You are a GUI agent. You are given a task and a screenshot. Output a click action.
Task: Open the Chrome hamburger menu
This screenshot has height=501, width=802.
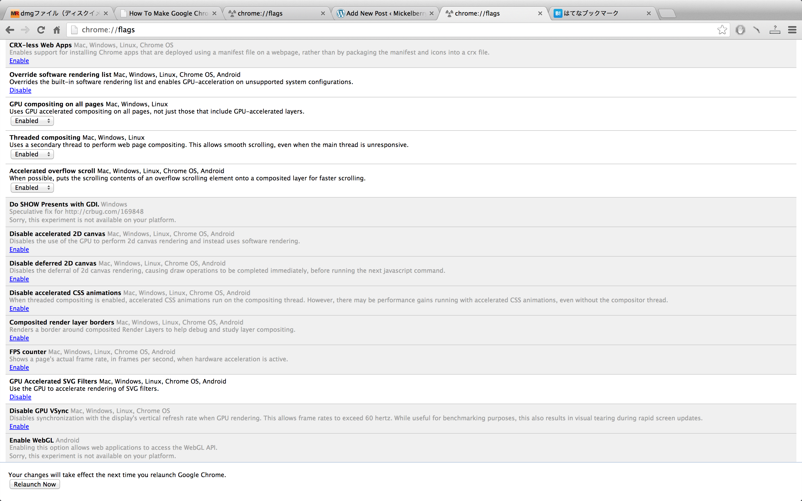pyautogui.click(x=792, y=30)
